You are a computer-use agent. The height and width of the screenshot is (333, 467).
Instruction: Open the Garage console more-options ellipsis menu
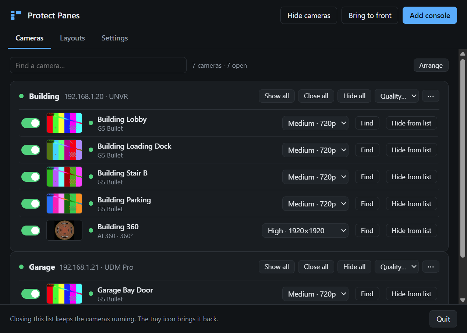(x=431, y=267)
